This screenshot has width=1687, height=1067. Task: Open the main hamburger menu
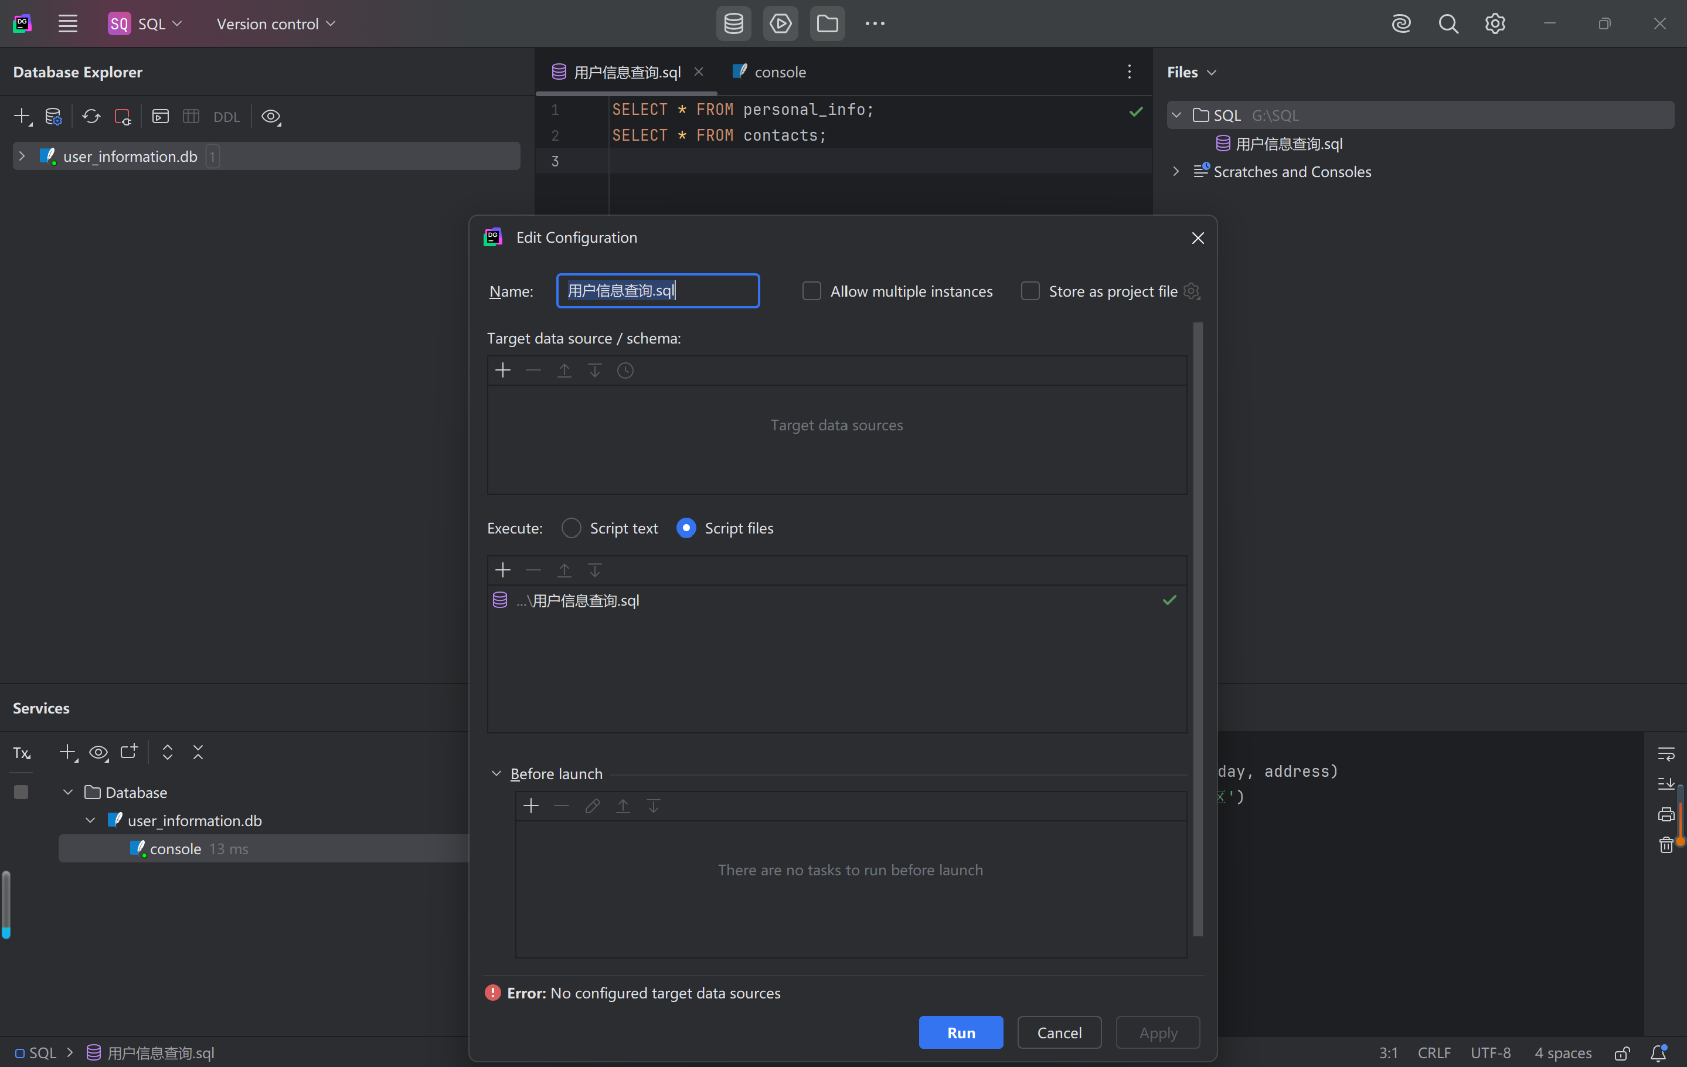point(67,24)
